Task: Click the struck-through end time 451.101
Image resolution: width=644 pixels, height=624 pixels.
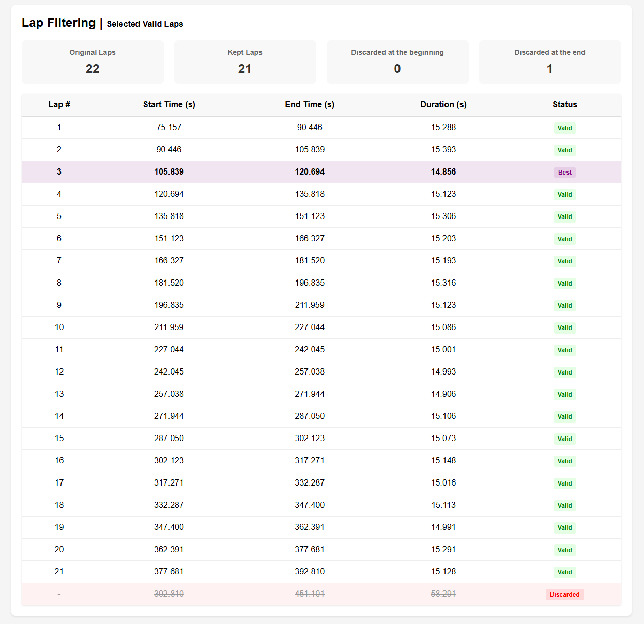Action: (310, 594)
